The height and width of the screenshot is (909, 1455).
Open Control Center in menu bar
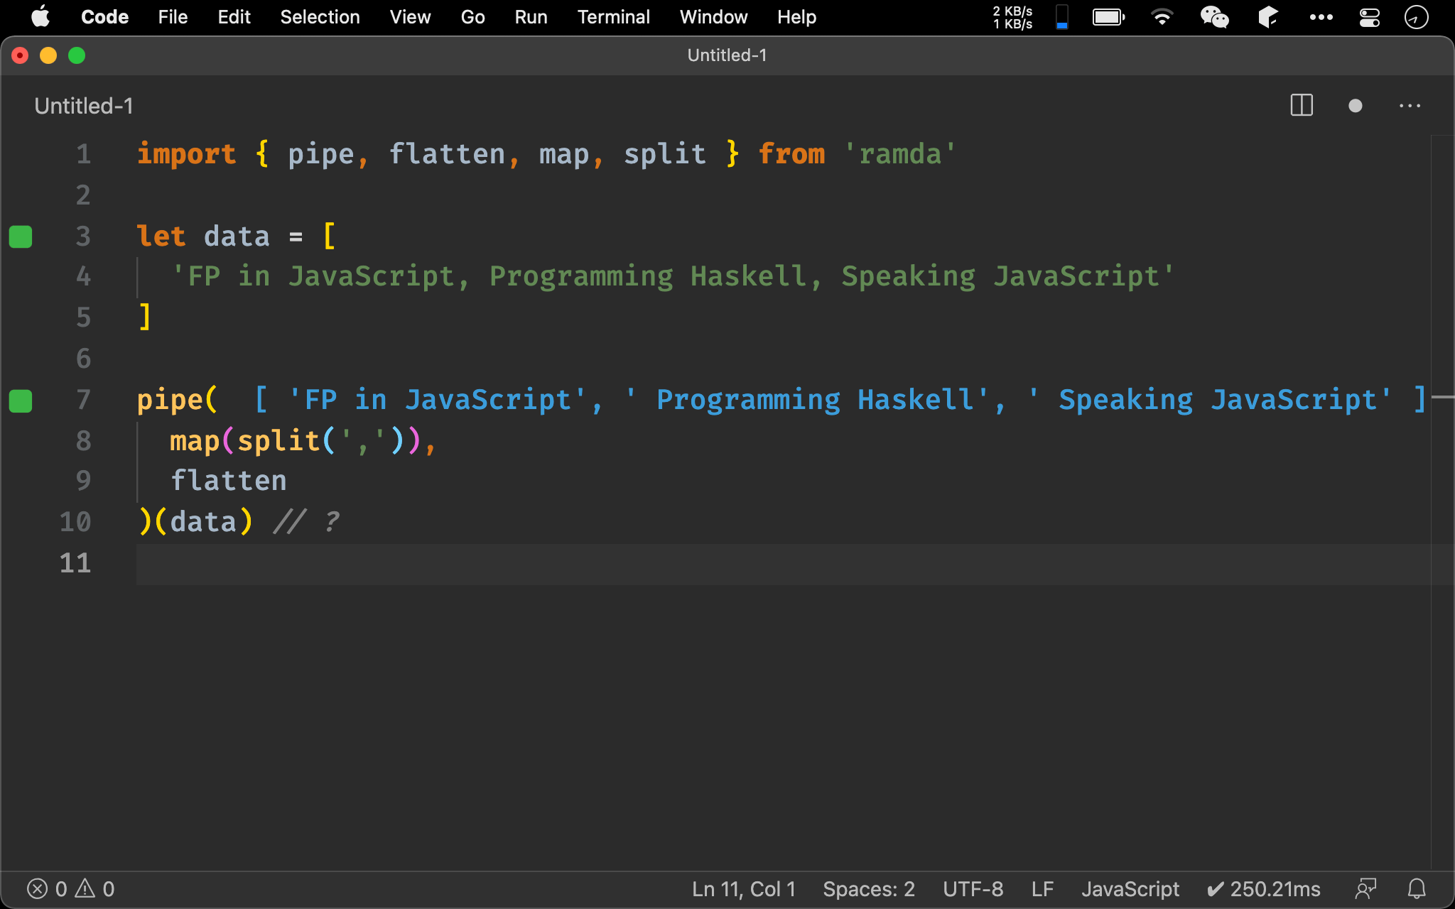(1370, 17)
